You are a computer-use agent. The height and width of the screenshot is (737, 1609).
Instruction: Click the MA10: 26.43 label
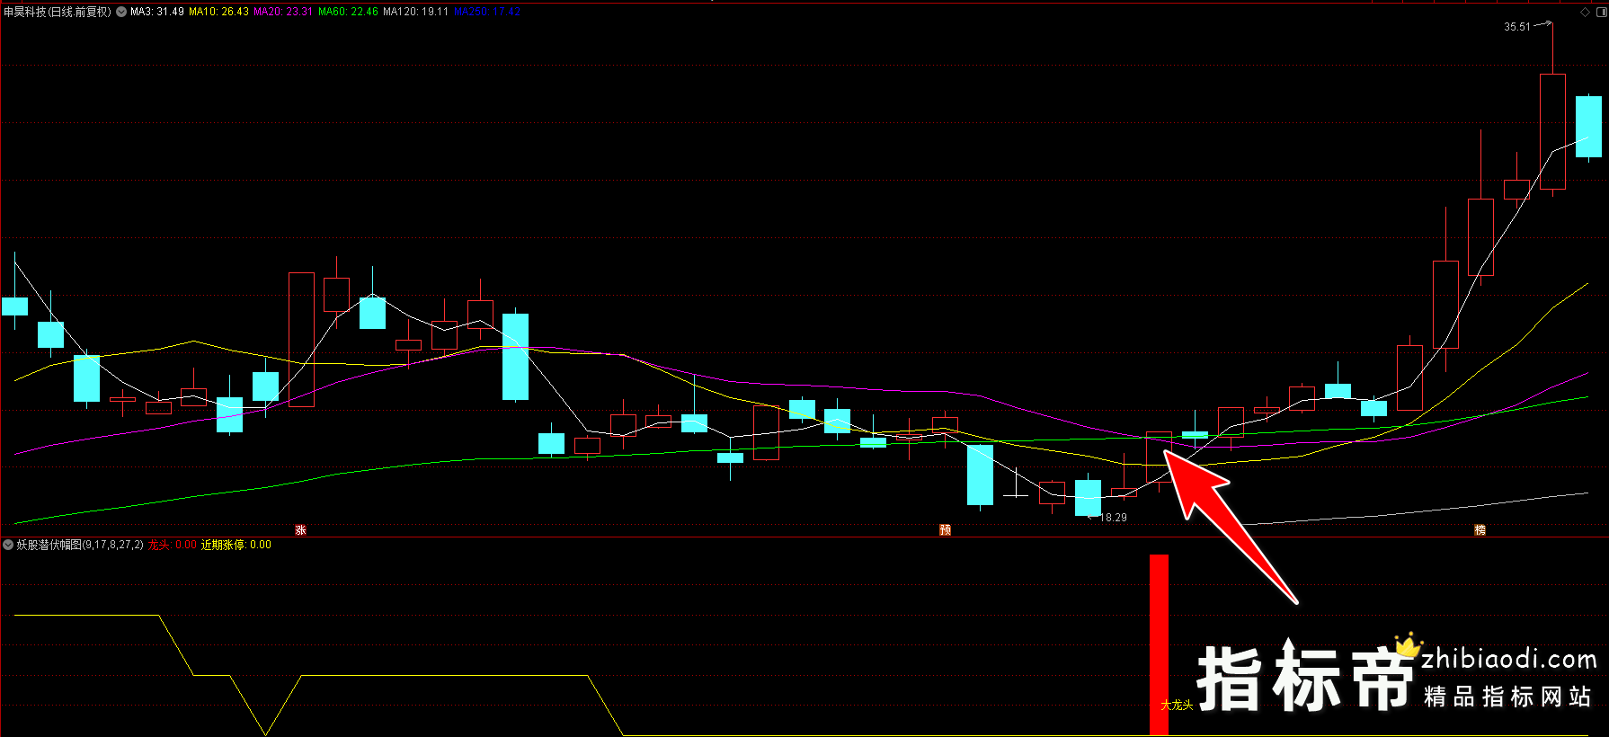click(x=218, y=12)
